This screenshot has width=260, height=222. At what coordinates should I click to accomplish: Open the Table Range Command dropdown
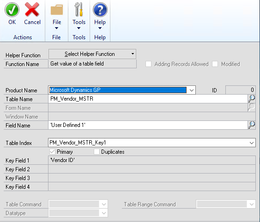(226, 204)
